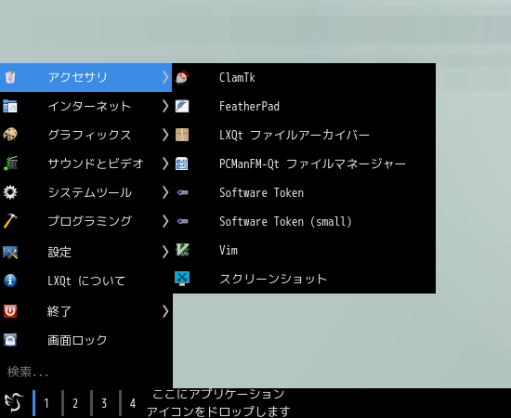This screenshot has height=418, width=511.
Task: Open the 設定 menu entry
Action: pos(85,252)
